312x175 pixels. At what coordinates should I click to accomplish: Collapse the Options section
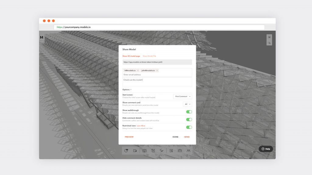127,90
